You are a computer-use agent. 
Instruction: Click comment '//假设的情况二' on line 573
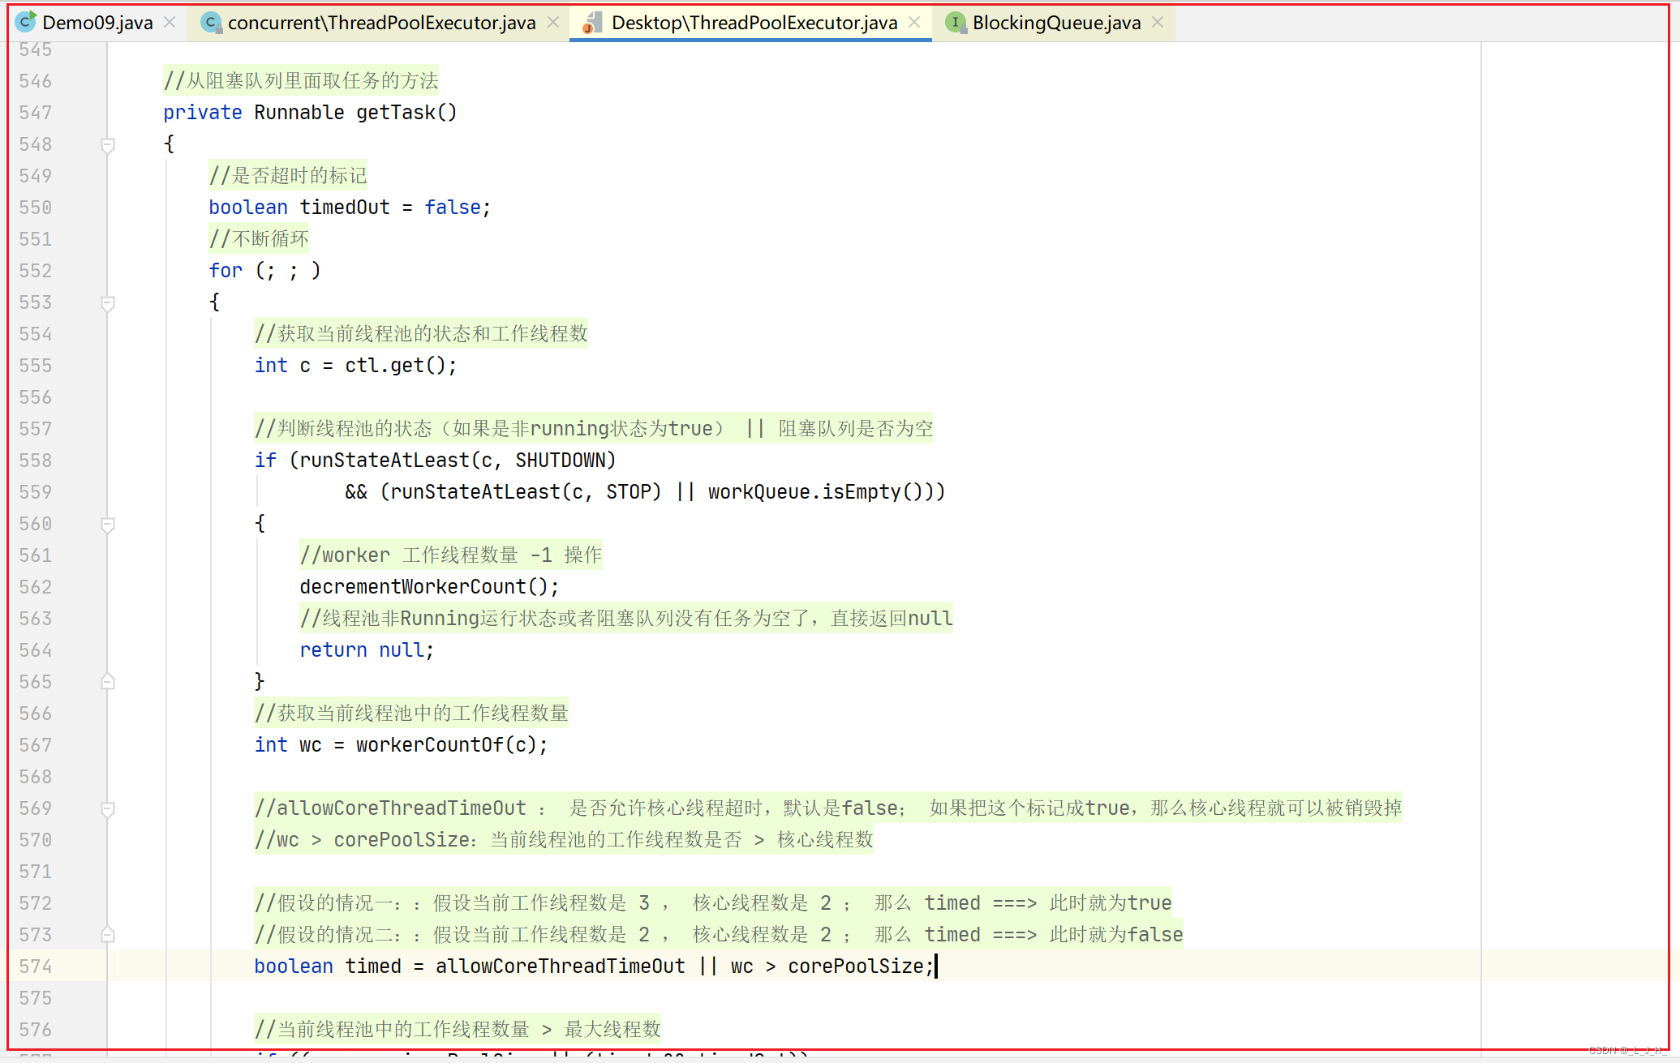click(x=719, y=935)
